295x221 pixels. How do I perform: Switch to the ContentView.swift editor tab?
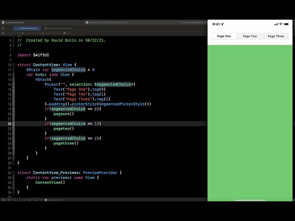point(27,28)
